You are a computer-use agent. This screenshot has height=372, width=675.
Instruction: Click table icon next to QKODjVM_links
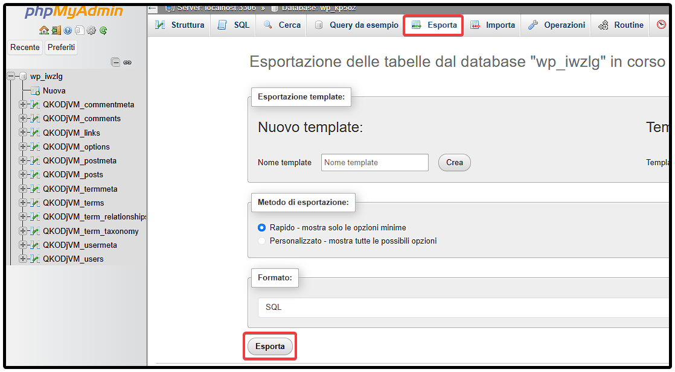[x=35, y=133]
